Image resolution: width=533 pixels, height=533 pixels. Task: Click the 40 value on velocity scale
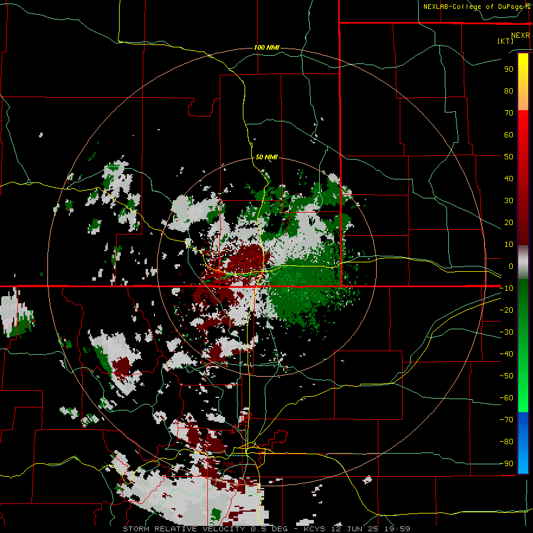509,178
